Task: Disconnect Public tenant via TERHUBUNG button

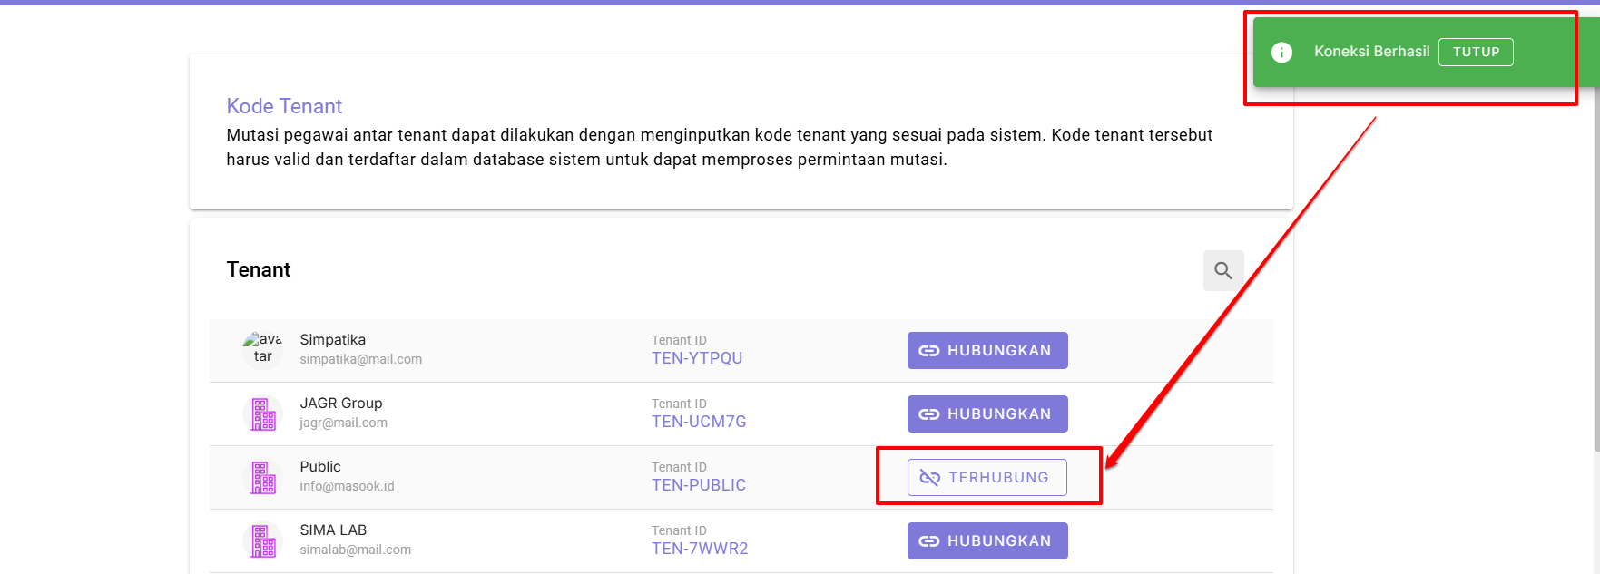Action: point(987,477)
